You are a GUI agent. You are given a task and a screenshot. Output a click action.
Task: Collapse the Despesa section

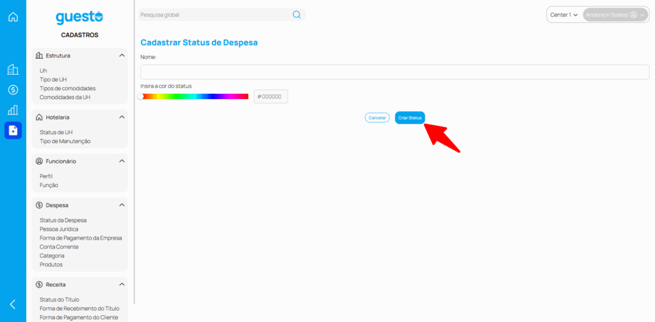point(122,205)
